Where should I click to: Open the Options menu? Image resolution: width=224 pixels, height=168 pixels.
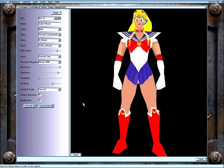(27, 2)
